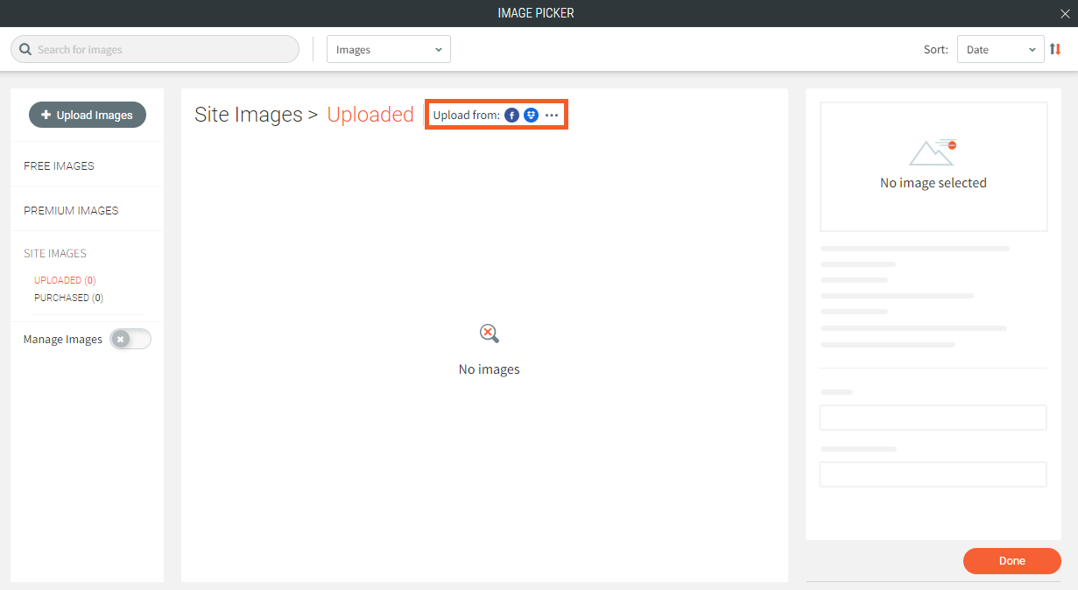Close the Image Picker with the X icon
1078x590 pixels.
[x=1065, y=13]
